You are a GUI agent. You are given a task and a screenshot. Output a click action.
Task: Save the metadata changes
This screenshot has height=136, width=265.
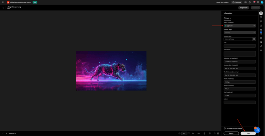pyautogui.click(x=248, y=133)
